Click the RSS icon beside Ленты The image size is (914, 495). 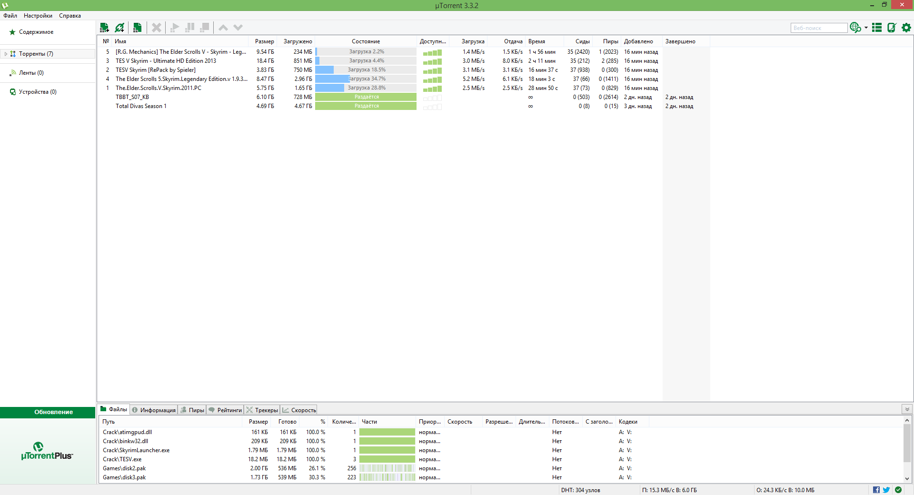click(x=13, y=73)
